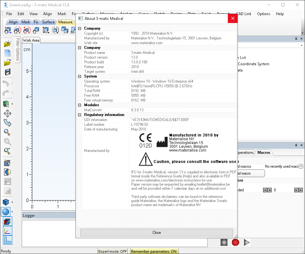
Task: Switch to the Macros panel tab
Action: pos(264,153)
